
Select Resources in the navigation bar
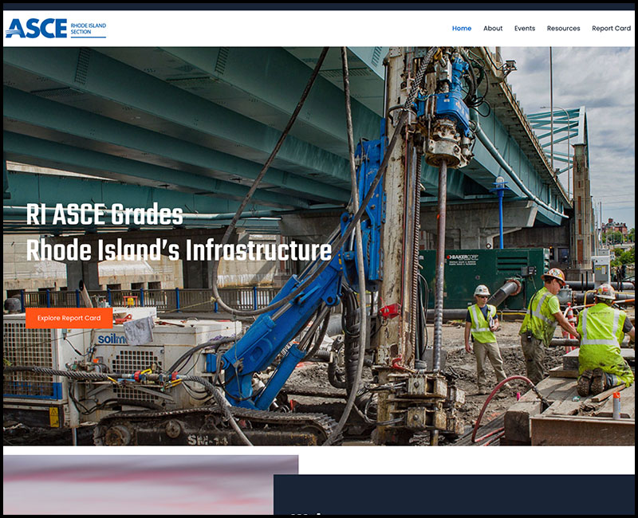tap(563, 29)
